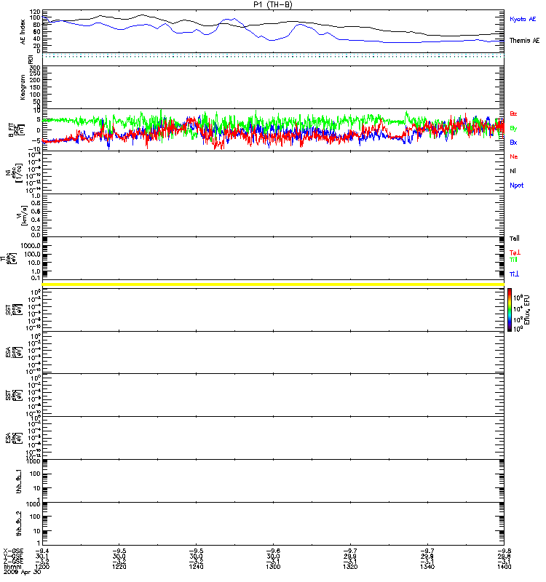The width and height of the screenshot is (546, 582).
Task: Select the ESA ions [eV] axis label
Action: 14,353
